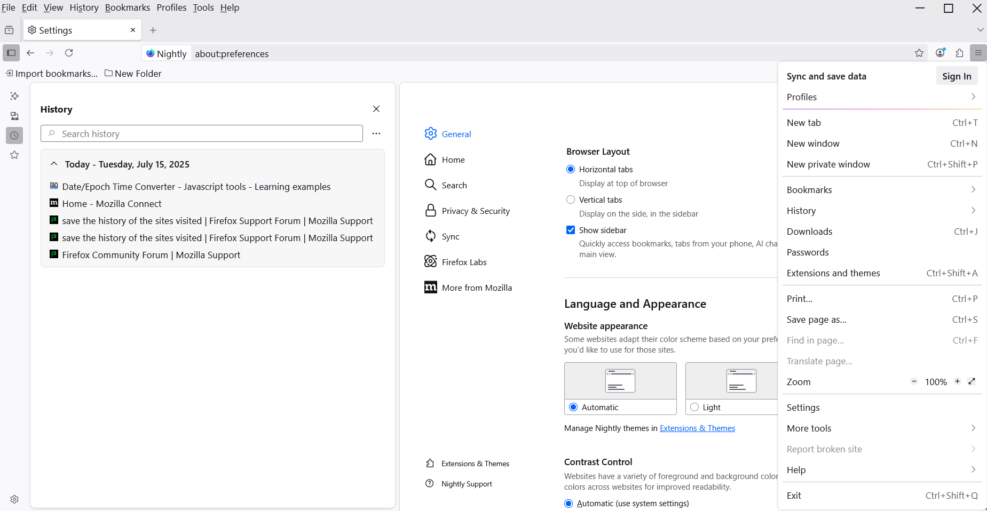
Task: Open the list all tabs button
Action: pyautogui.click(x=980, y=30)
